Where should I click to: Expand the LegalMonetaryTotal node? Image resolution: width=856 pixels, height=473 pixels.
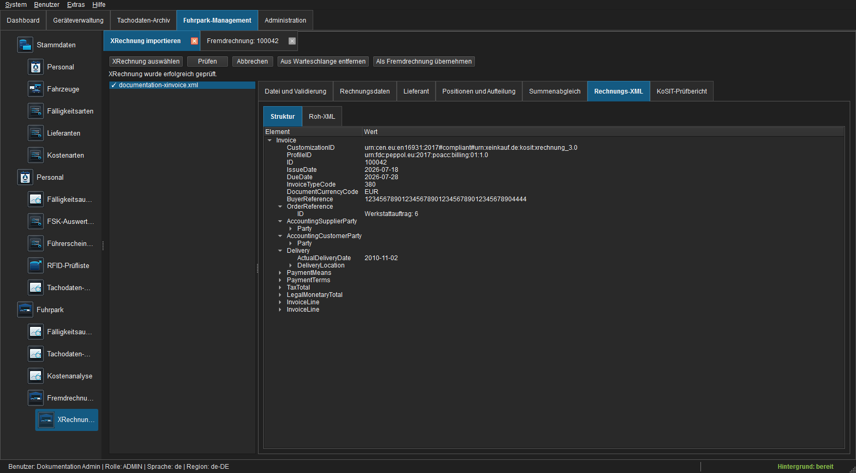click(280, 295)
